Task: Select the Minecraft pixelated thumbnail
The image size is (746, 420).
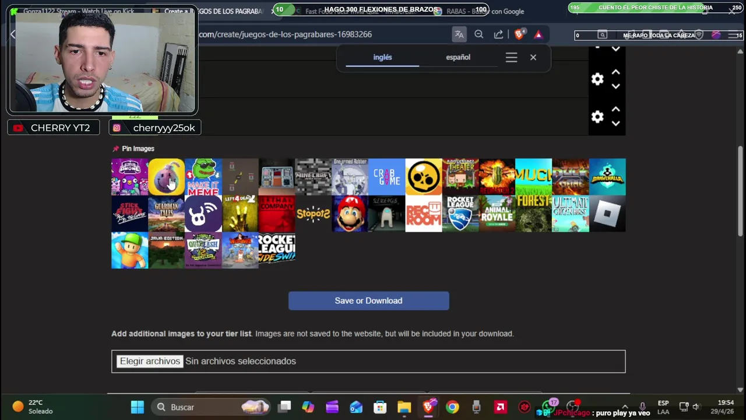Action: (313, 177)
